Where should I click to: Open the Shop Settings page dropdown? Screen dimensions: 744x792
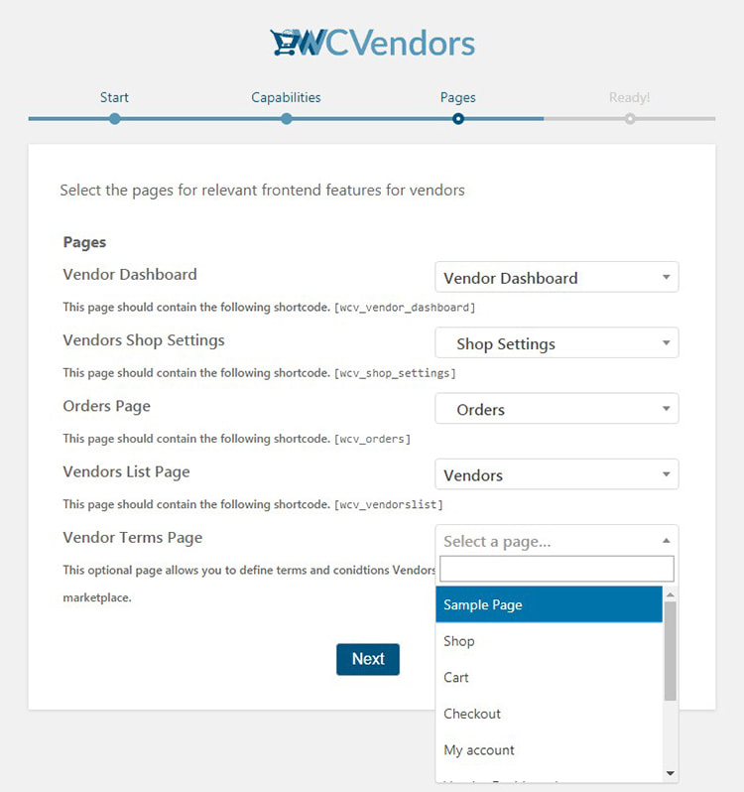click(x=557, y=342)
